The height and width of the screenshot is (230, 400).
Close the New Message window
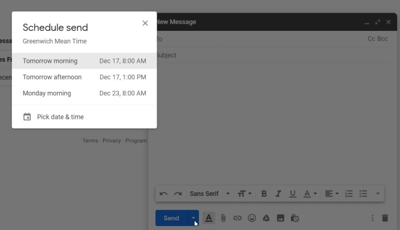388,22
